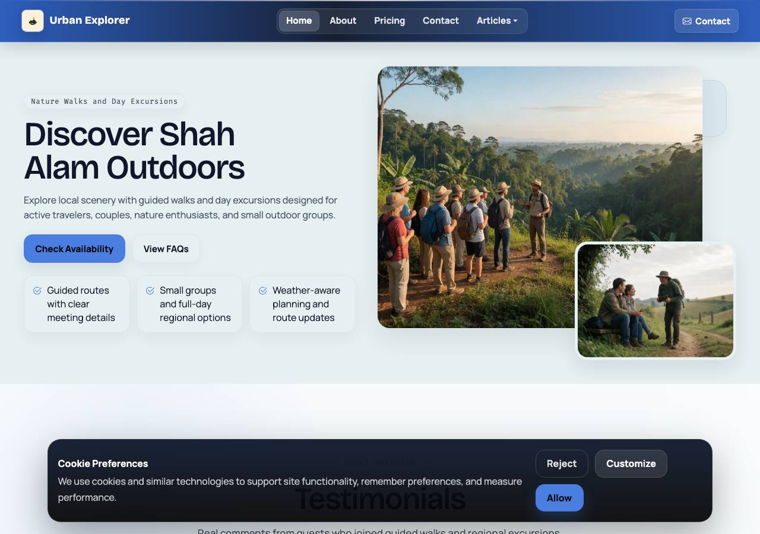
Task: Allow cookies in the banner
Action: [x=559, y=498]
